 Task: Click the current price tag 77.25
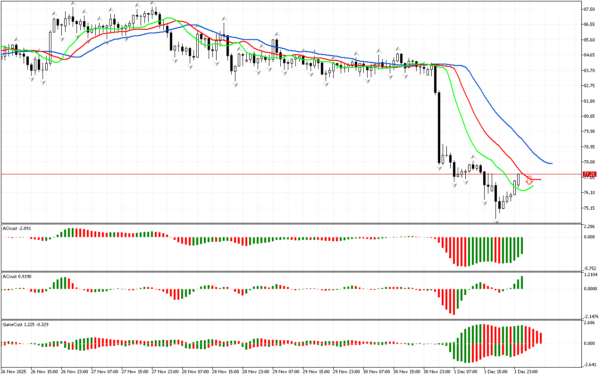589,174
